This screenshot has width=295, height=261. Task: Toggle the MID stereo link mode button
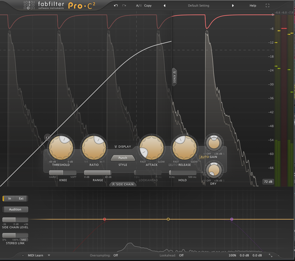tap(24, 240)
